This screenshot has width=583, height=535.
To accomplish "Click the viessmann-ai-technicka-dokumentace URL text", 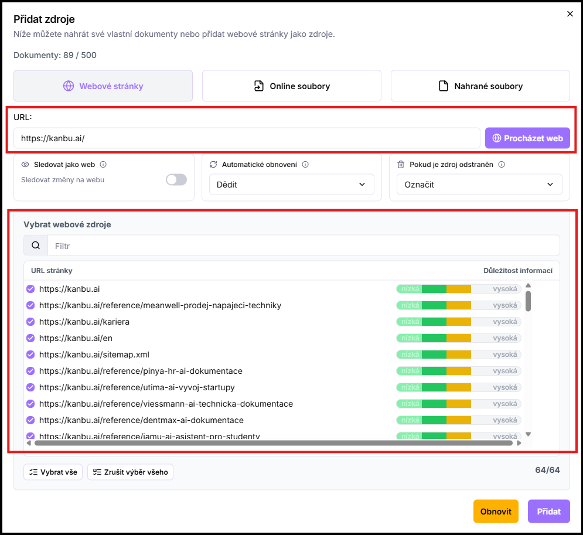I will [x=166, y=403].
